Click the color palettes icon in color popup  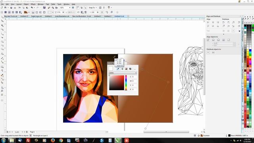click(x=130, y=69)
